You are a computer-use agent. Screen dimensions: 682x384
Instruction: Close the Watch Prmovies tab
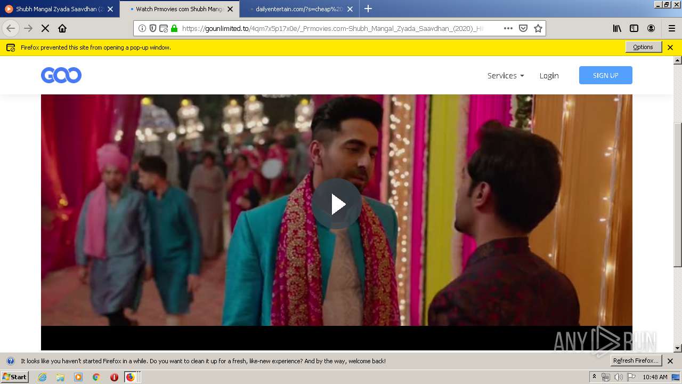tap(230, 9)
